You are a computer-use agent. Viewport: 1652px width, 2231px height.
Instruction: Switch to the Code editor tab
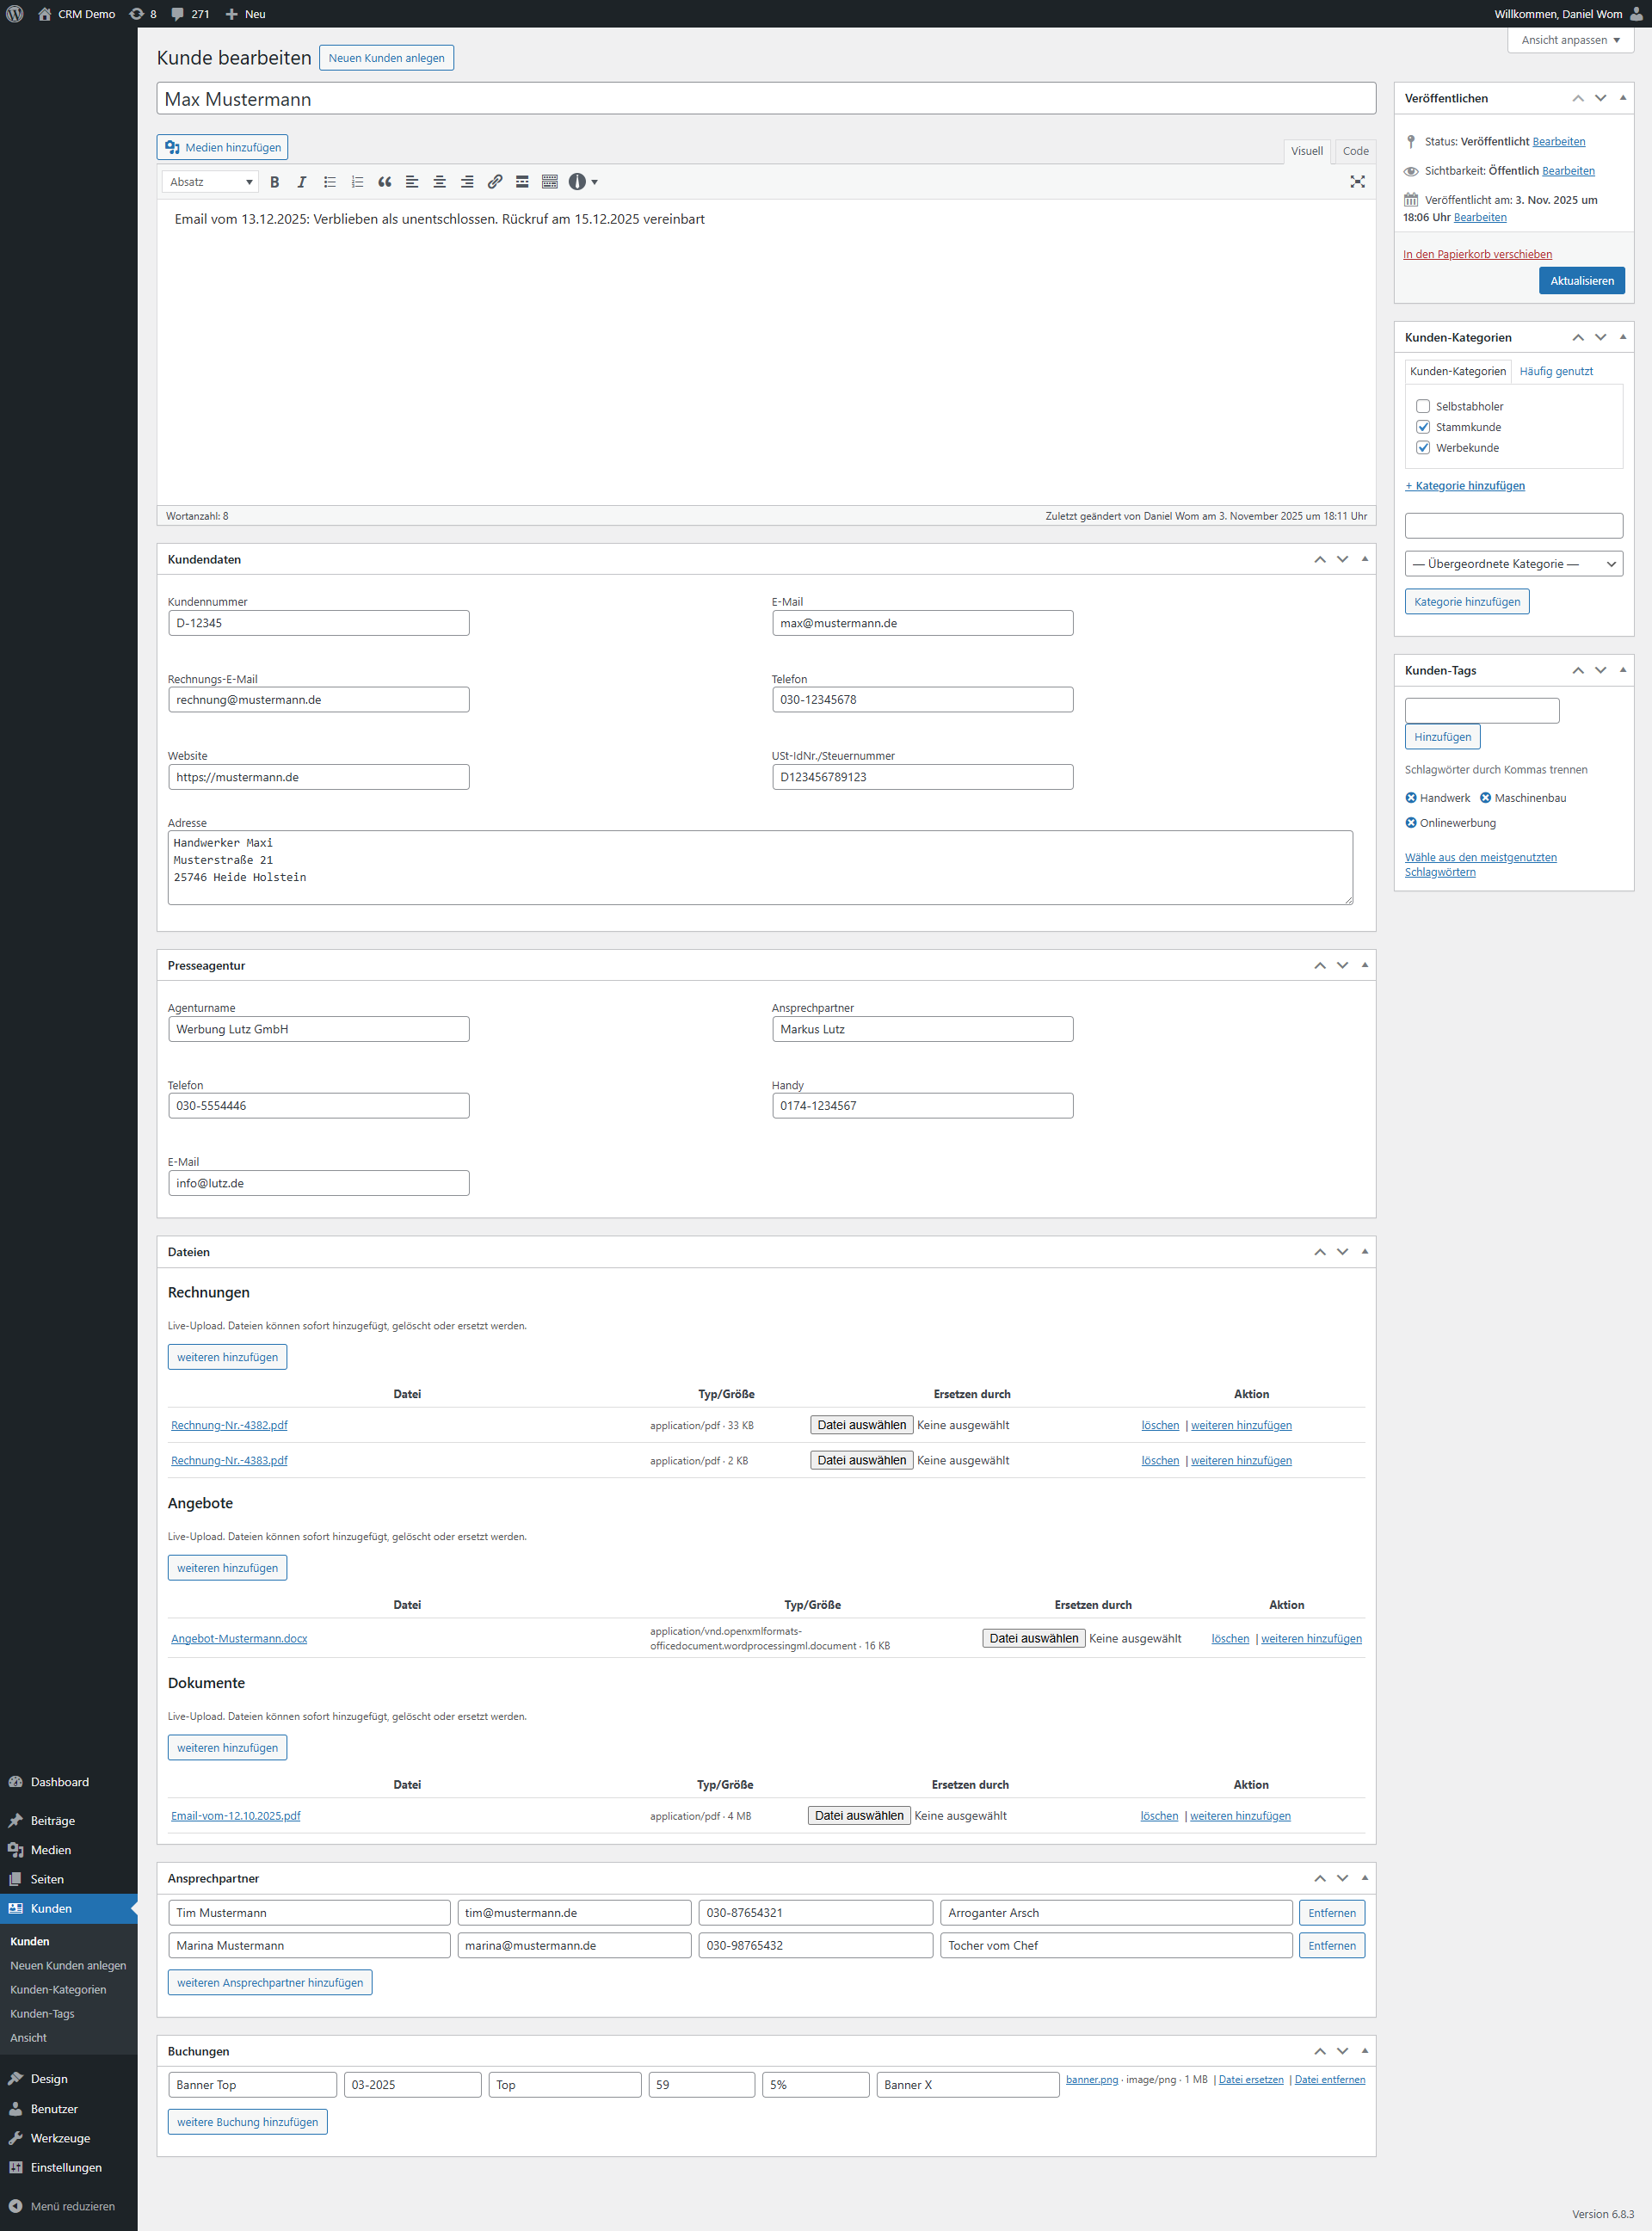coord(1355,151)
